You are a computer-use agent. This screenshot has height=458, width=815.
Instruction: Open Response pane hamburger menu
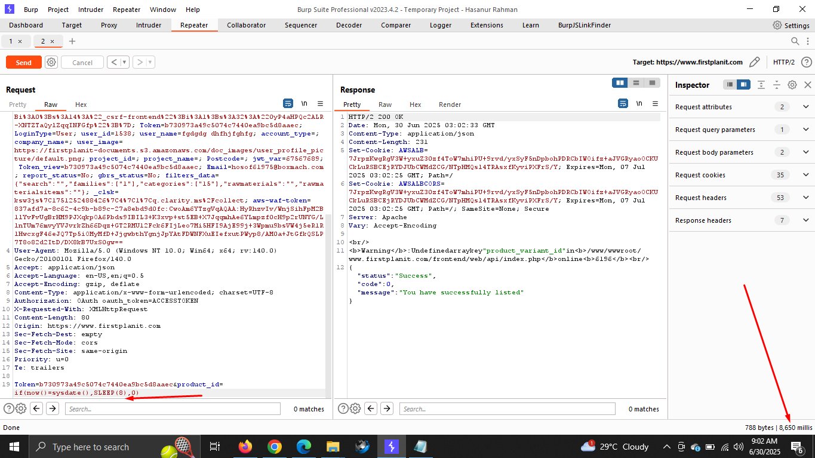point(655,103)
